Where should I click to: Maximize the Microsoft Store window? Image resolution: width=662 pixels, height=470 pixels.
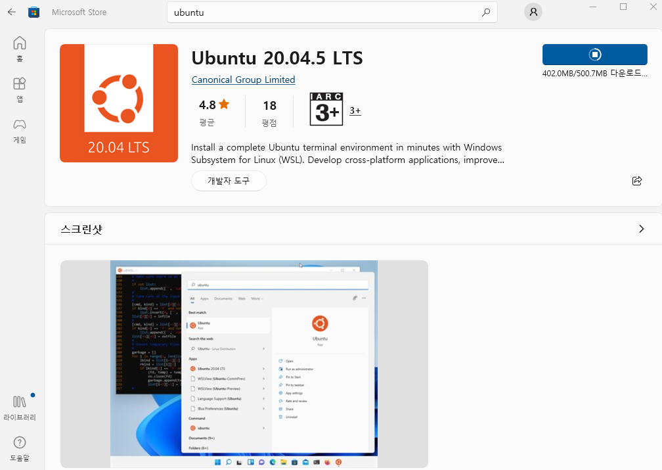(x=623, y=7)
